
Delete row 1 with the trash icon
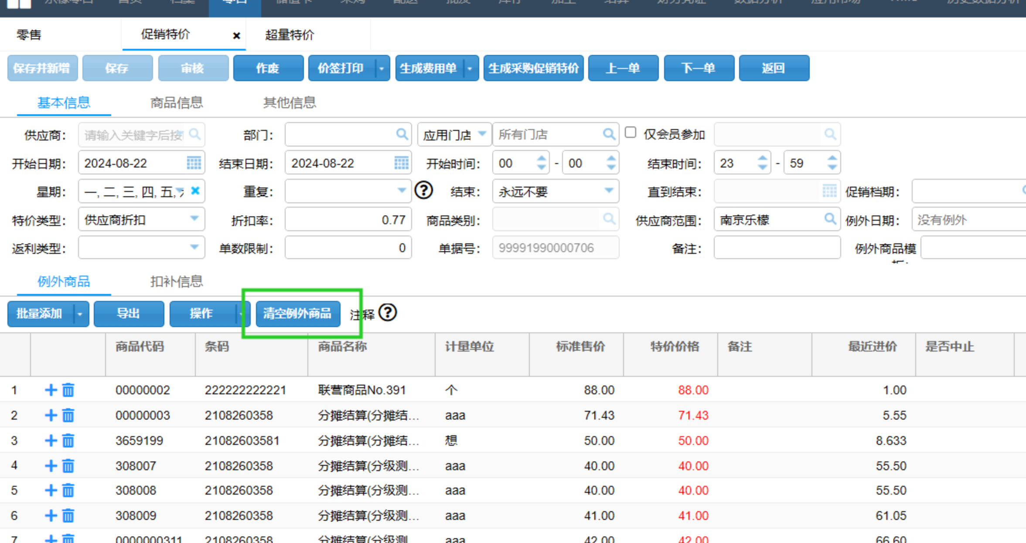[68, 390]
